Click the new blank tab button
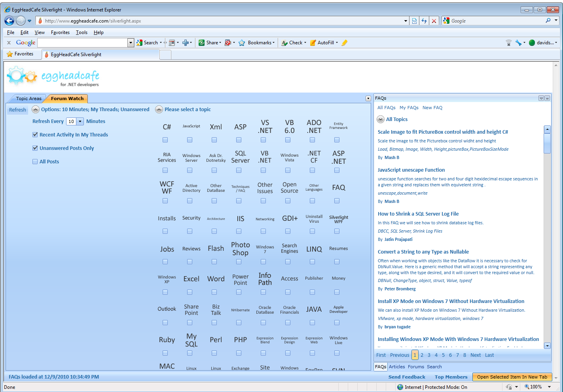The height and width of the screenshot is (392, 563). pyautogui.click(x=165, y=55)
